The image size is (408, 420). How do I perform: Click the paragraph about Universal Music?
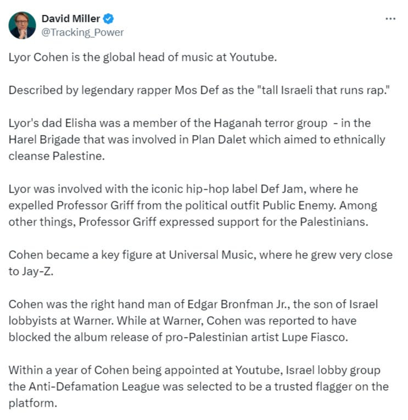[x=200, y=263]
